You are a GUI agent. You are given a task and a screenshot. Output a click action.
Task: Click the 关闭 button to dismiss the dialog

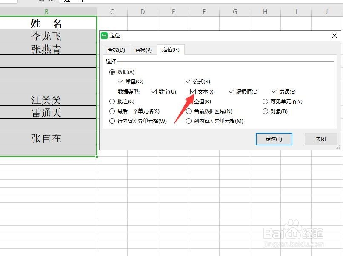pyautogui.click(x=321, y=139)
